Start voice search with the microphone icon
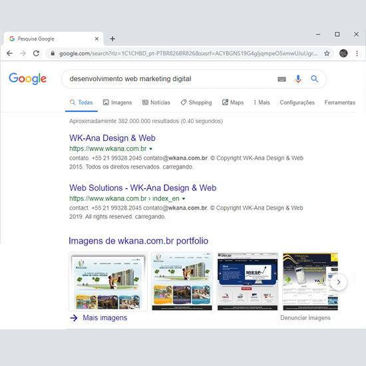366x366 pixels. (298, 79)
